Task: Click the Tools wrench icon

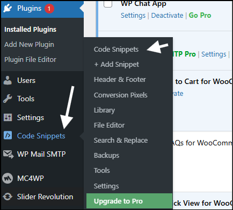Action: [x=8, y=99]
